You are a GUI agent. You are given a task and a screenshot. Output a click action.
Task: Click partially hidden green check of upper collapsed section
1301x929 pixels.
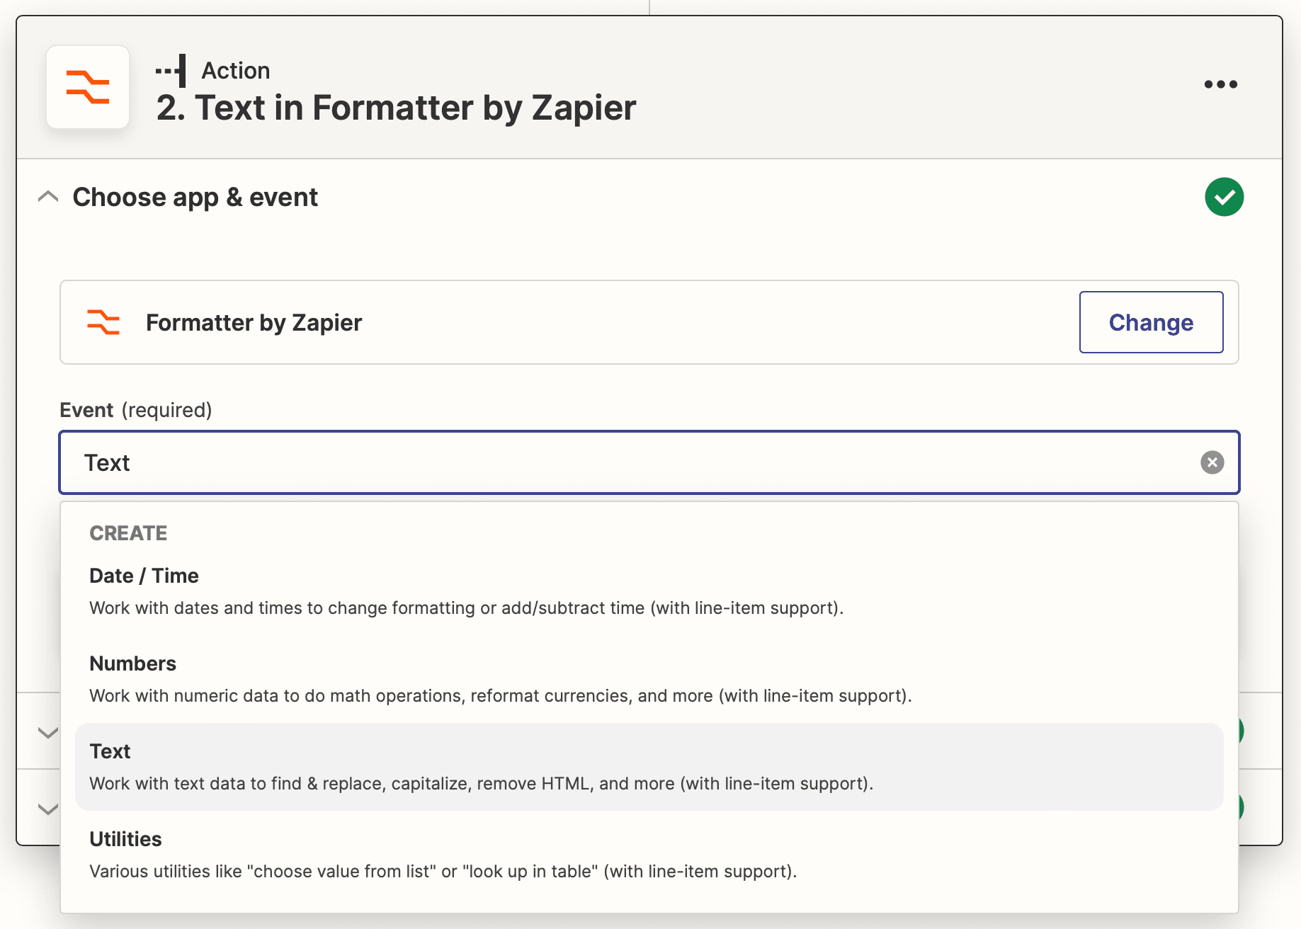(x=1241, y=731)
